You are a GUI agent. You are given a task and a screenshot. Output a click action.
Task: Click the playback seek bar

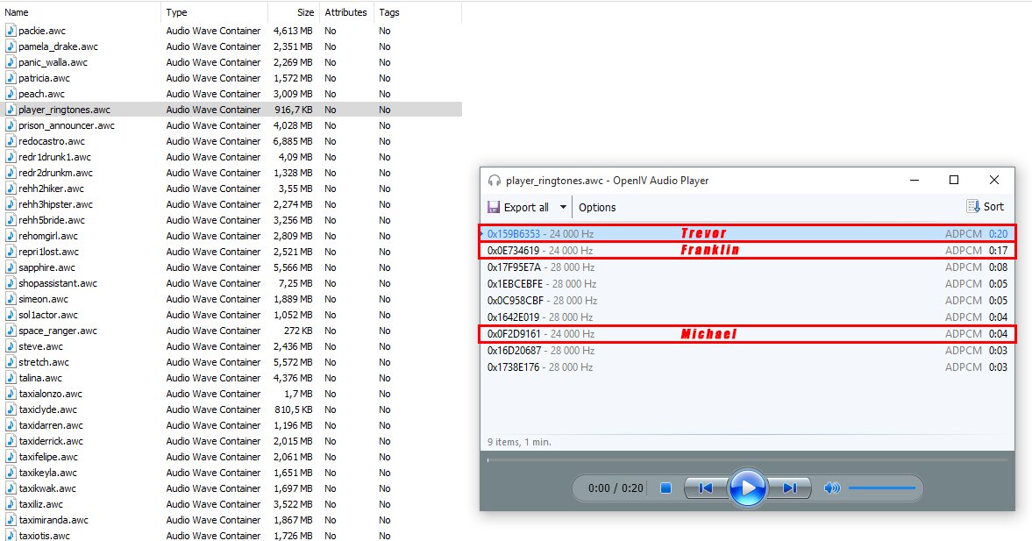pos(747,459)
